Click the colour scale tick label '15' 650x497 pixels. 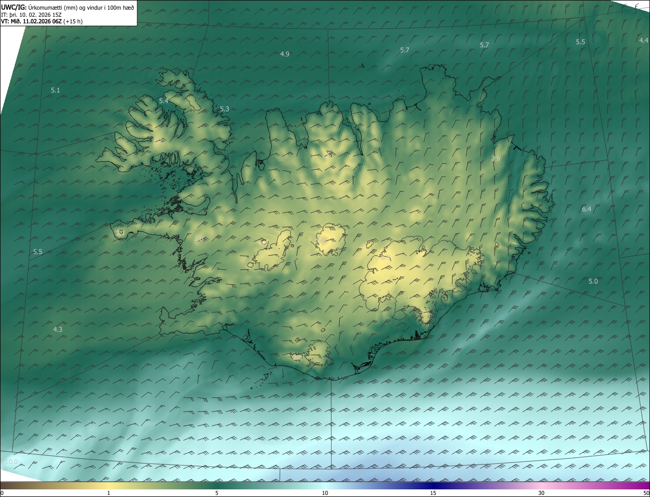(x=433, y=493)
